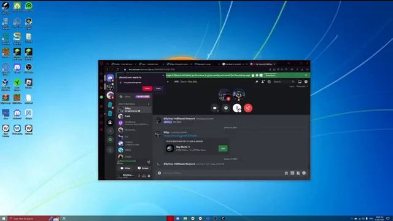Click the Screen button under Voice Connected
The image size is (393, 221).
tap(143, 168)
